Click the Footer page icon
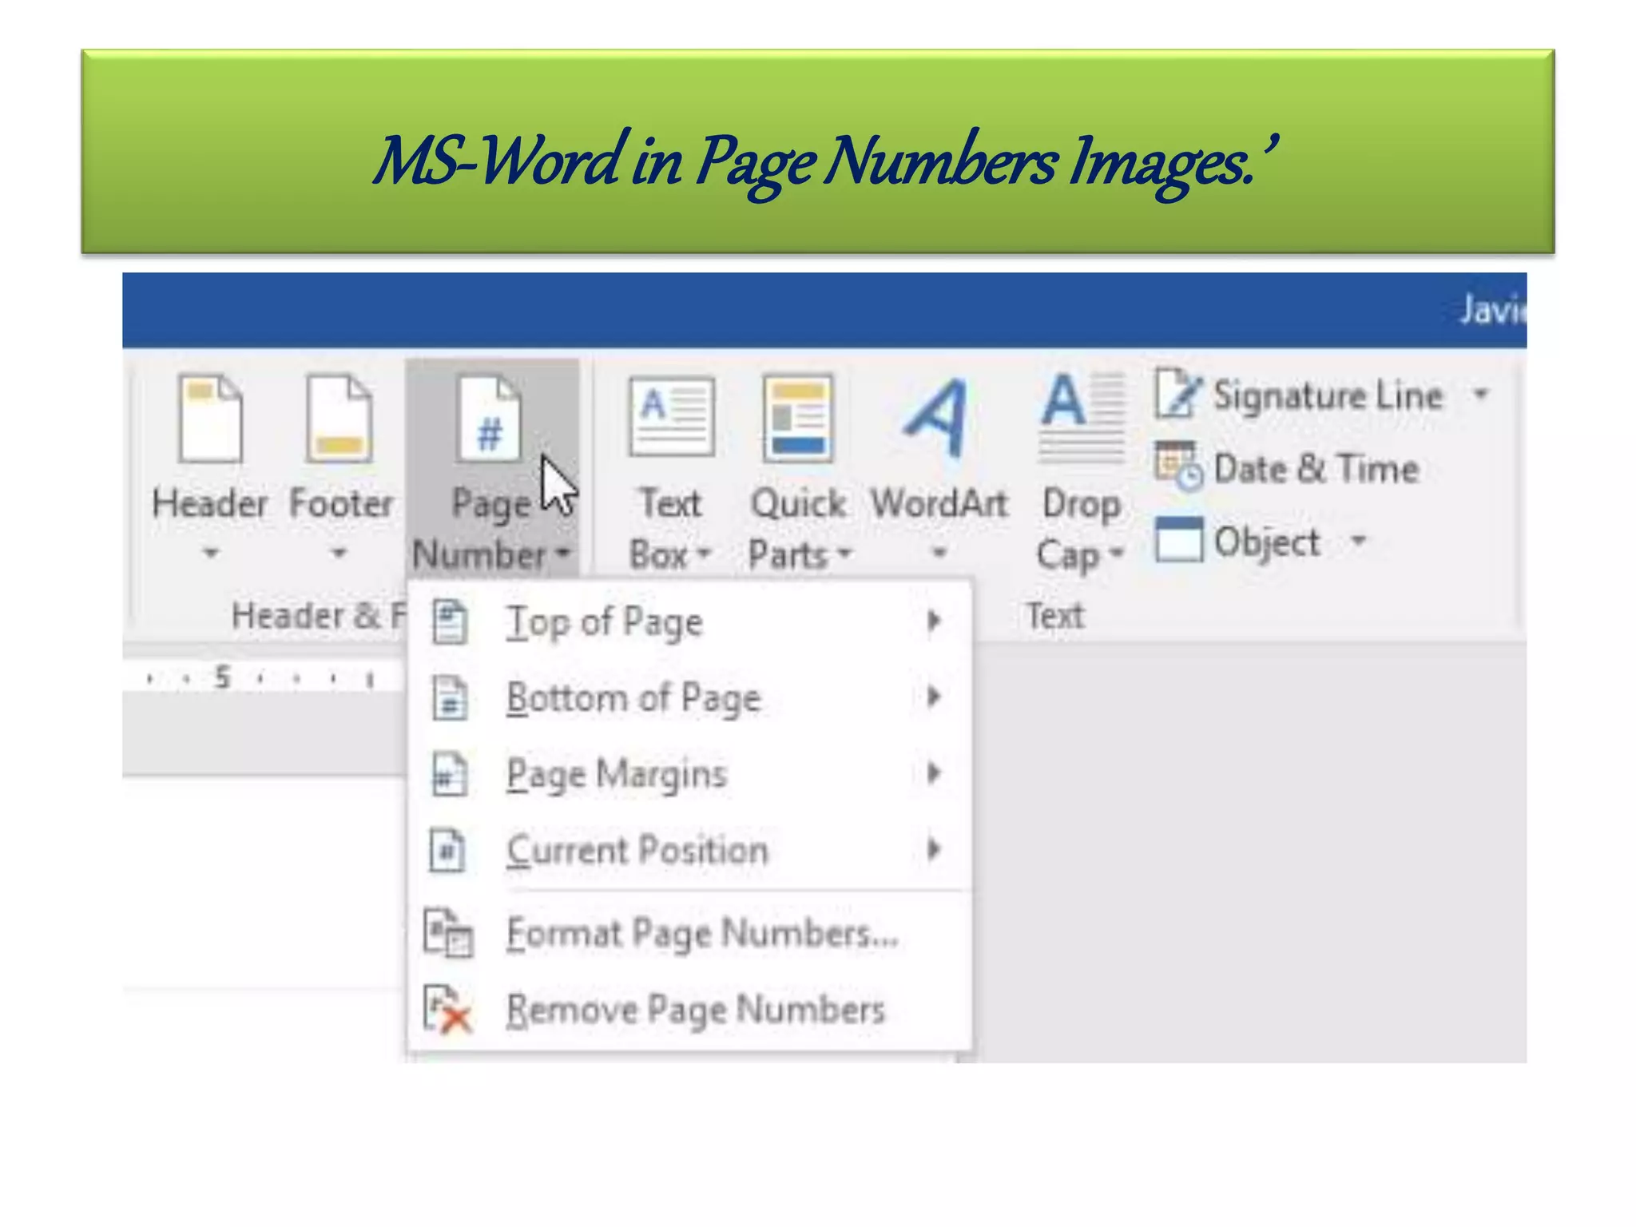 tap(340, 419)
